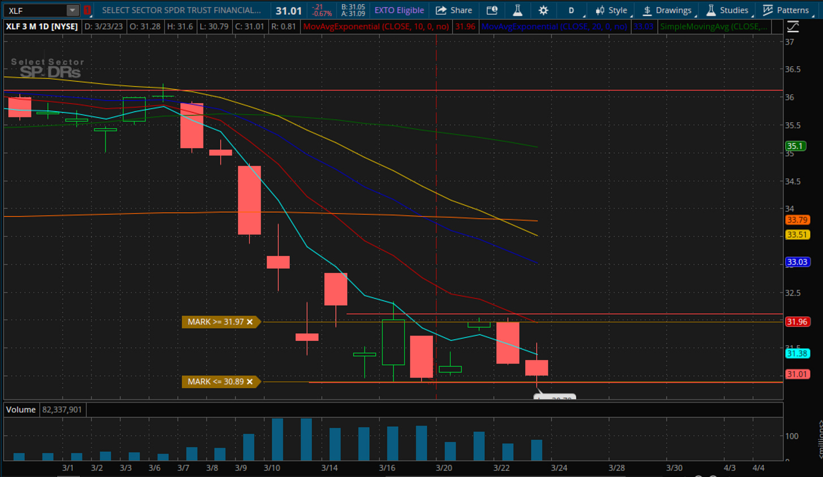Image resolution: width=823 pixels, height=477 pixels.
Task: Click the orange 33.79 price axis bubble
Action: (797, 220)
